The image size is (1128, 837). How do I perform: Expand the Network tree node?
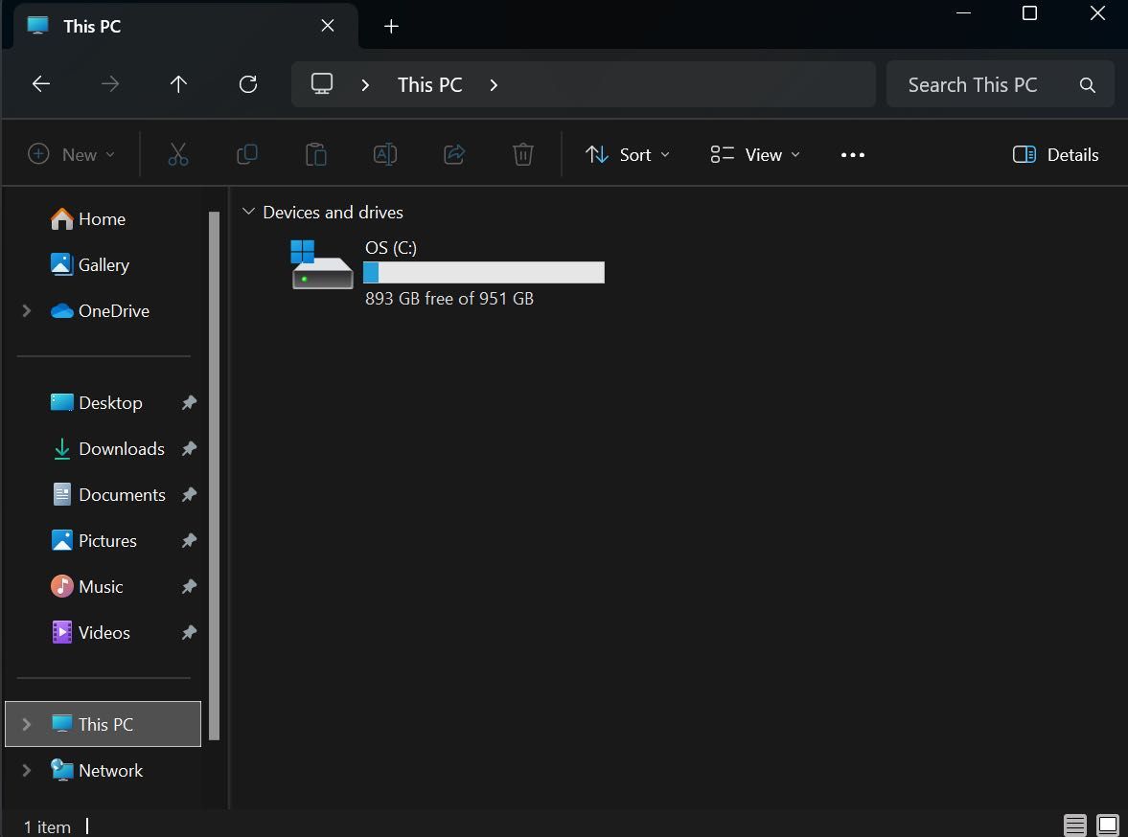click(x=27, y=770)
